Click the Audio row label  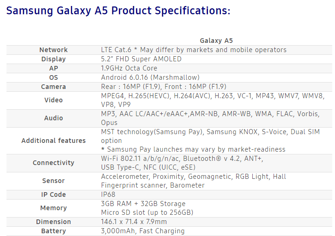tap(54, 118)
